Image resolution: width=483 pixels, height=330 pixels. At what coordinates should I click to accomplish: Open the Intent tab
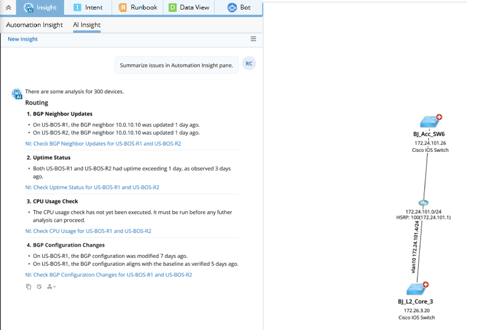point(88,8)
